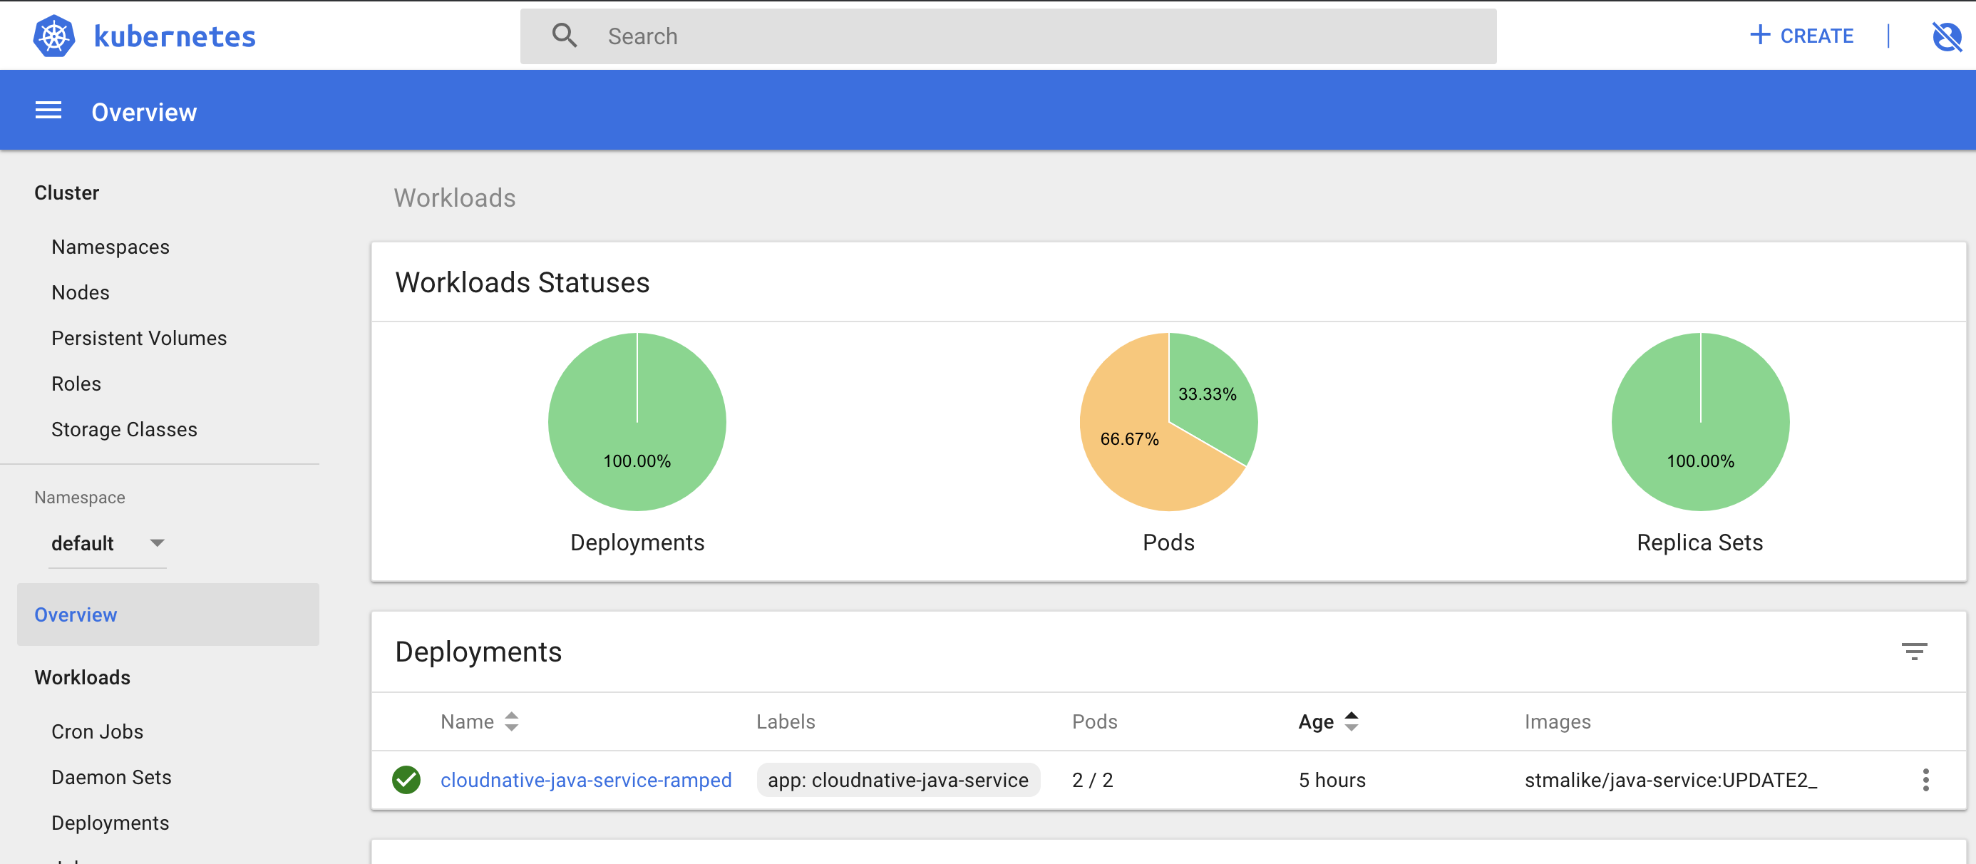Click the crossed-out user account icon
Image resolution: width=1976 pixels, height=864 pixels.
click(1945, 36)
